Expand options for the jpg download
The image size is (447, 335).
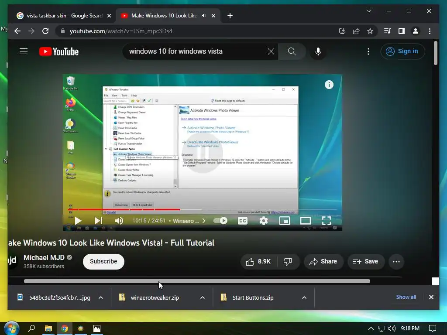(x=101, y=297)
